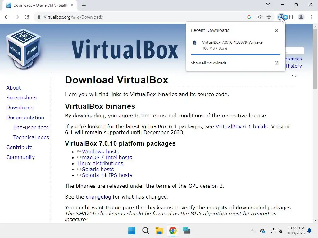Reload the page
The image size is (318, 238).
(x=27, y=17)
